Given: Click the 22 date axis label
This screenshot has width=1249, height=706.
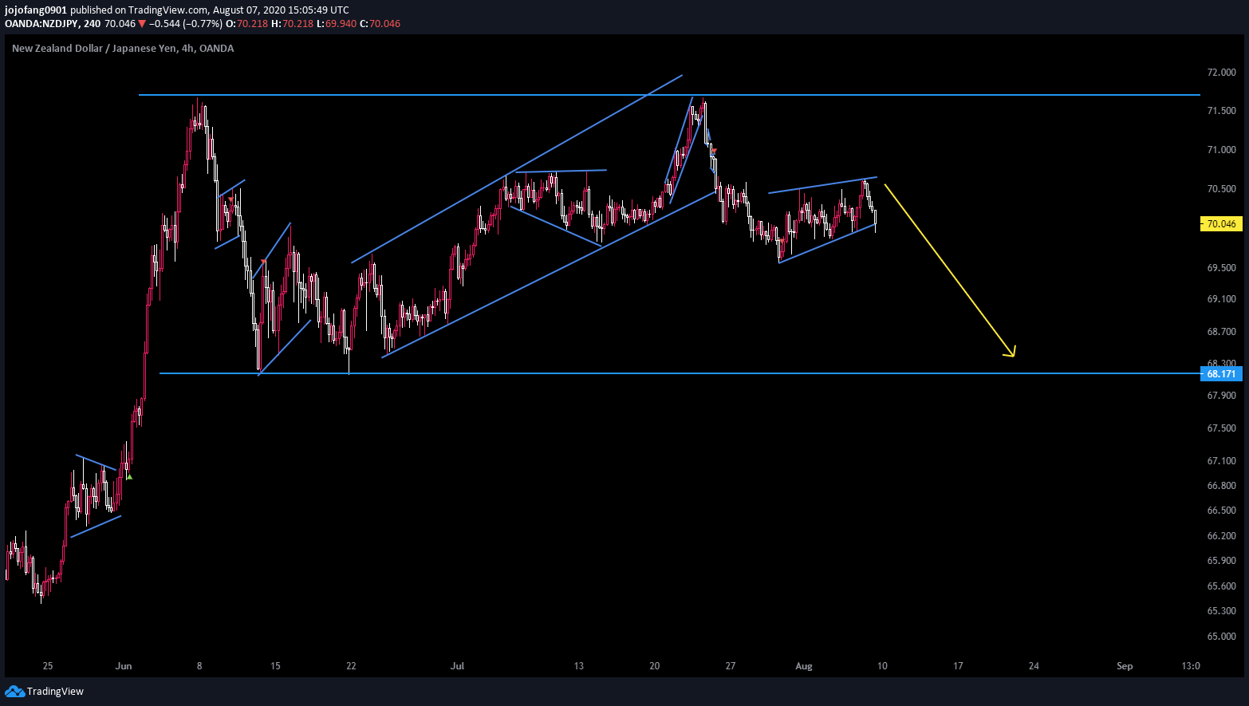Looking at the screenshot, I should click(351, 666).
